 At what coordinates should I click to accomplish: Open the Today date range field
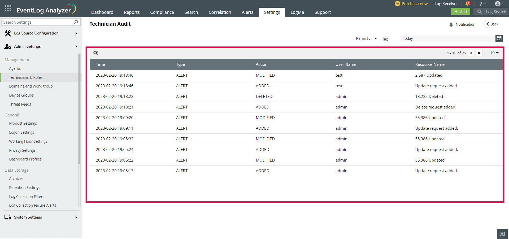pyautogui.click(x=447, y=38)
